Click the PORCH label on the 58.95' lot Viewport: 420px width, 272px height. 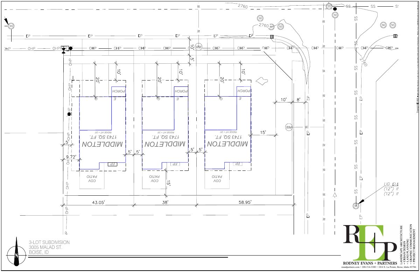tap(243, 91)
